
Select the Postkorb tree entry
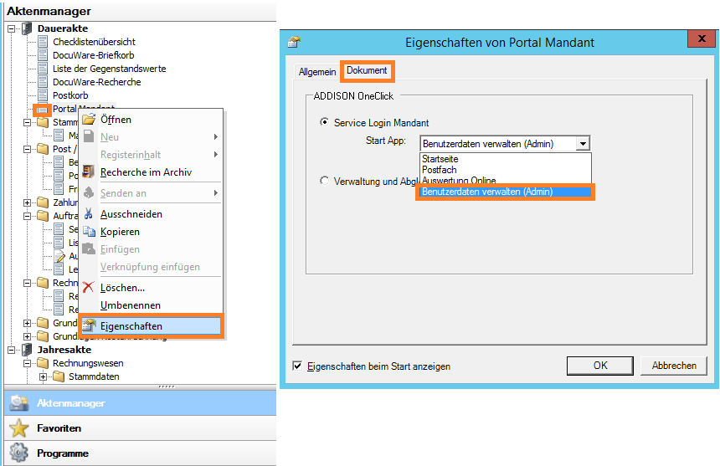70,95
